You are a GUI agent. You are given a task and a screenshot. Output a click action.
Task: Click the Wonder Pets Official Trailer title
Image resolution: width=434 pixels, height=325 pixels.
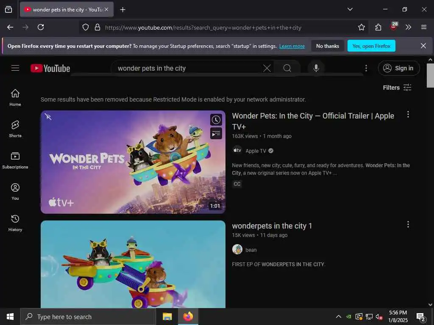(313, 121)
